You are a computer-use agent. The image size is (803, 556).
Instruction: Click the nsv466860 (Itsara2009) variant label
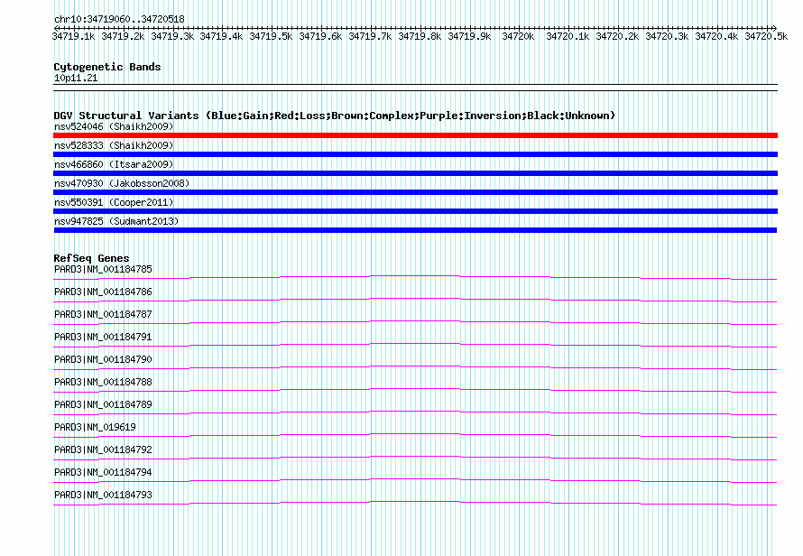(x=114, y=164)
